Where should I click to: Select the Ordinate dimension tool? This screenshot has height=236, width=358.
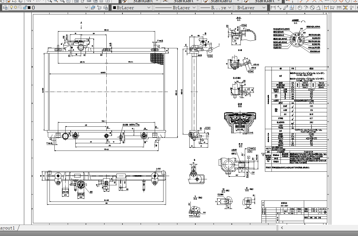pos(292,8)
